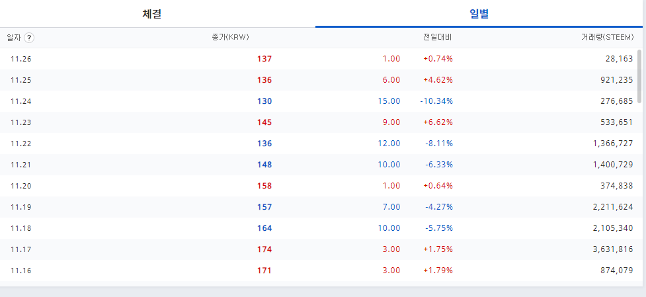Viewport: 646px width, 297px height.
Task: Click the 11.23 date cell
Action: click(21, 122)
